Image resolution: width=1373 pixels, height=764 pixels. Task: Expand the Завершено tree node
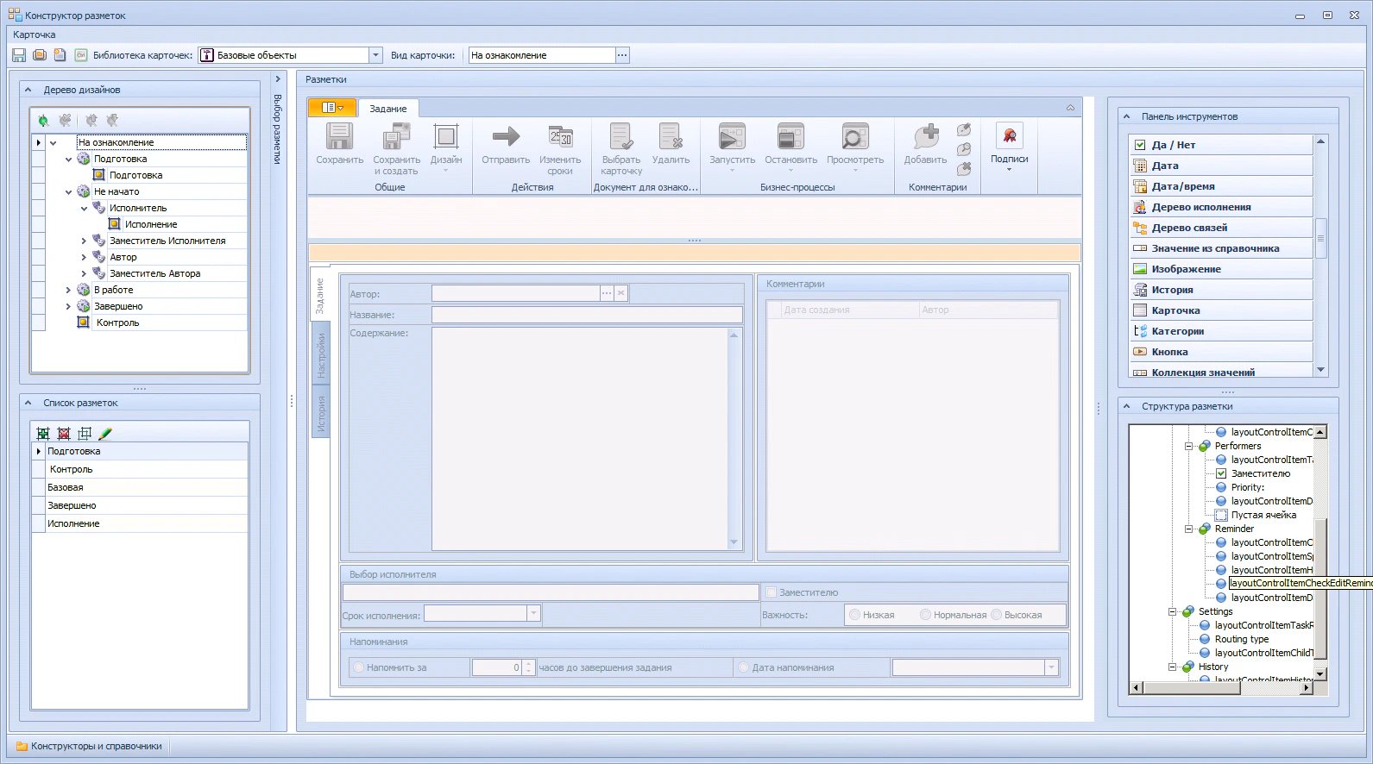(68, 307)
